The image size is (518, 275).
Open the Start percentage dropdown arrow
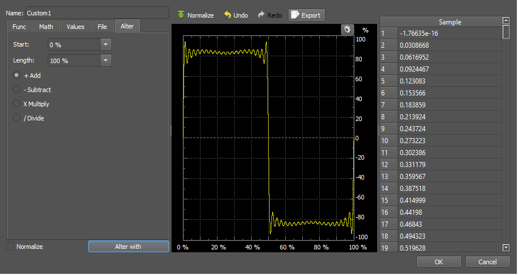106,45
